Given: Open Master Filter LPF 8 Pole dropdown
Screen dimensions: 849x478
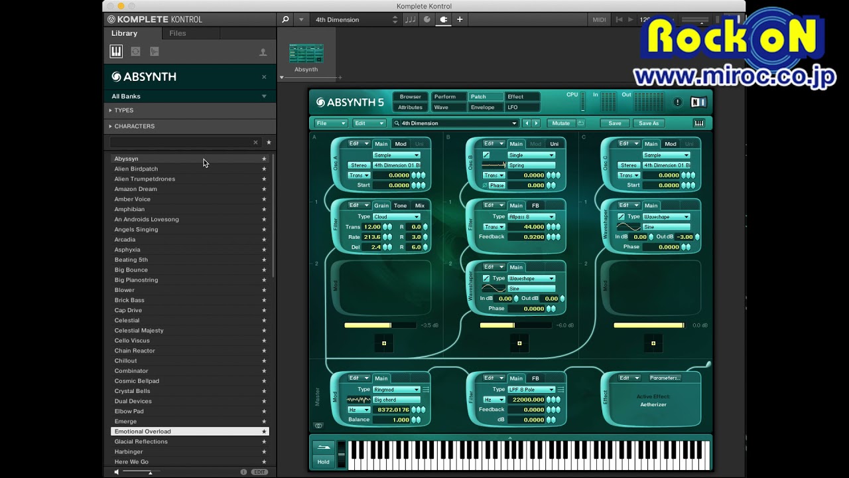Looking at the screenshot, I should pos(531,390).
